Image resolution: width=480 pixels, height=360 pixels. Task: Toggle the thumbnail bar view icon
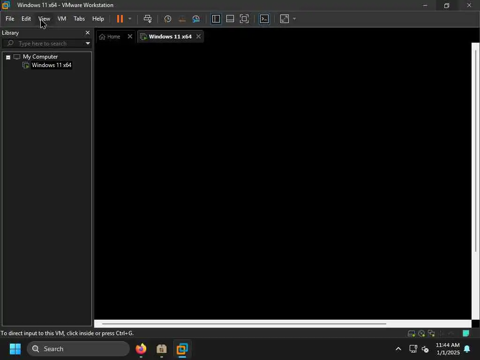pos(230,19)
